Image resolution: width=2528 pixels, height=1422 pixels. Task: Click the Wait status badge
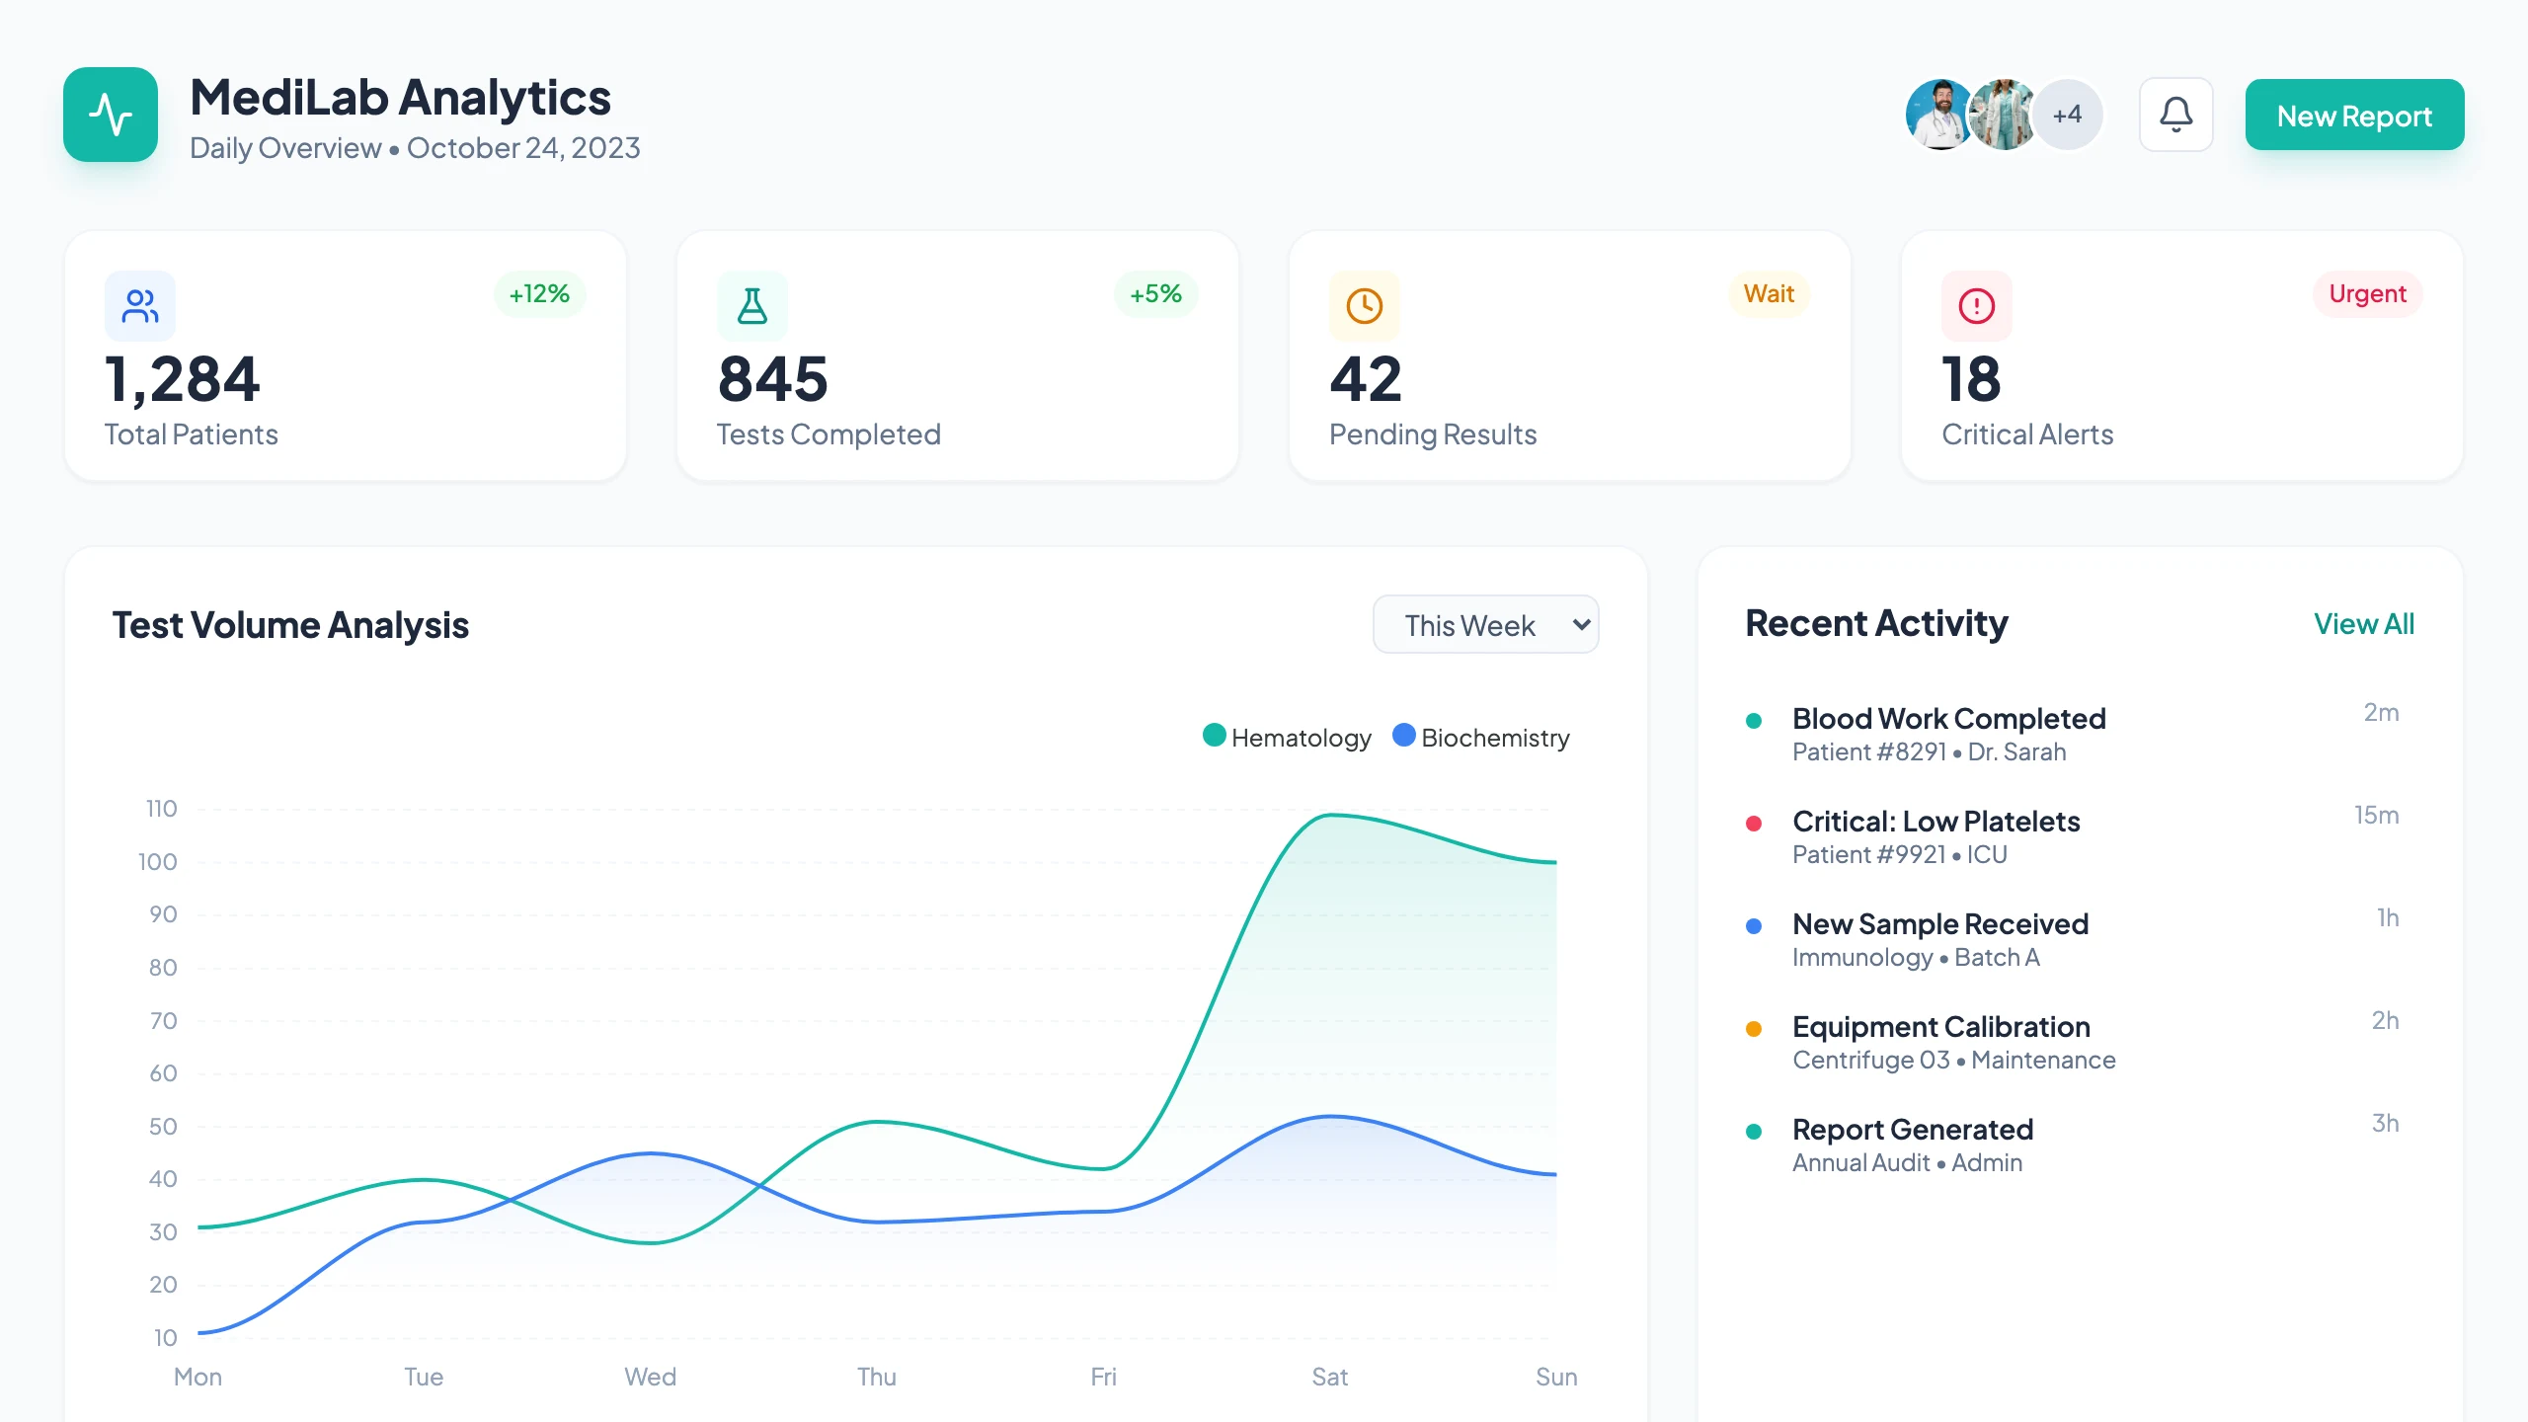pyautogui.click(x=1769, y=294)
